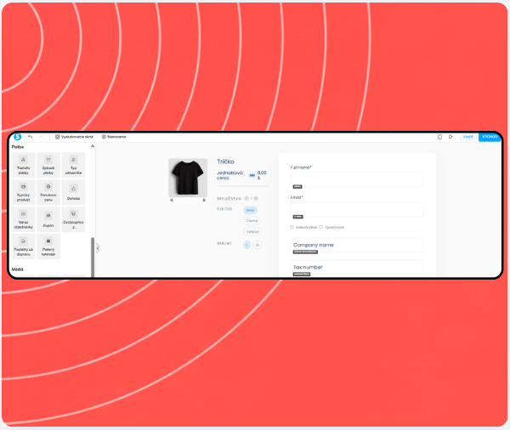The height and width of the screenshot is (430, 510).
Task: Click the blue VÝCHOD button
Action: coord(490,137)
